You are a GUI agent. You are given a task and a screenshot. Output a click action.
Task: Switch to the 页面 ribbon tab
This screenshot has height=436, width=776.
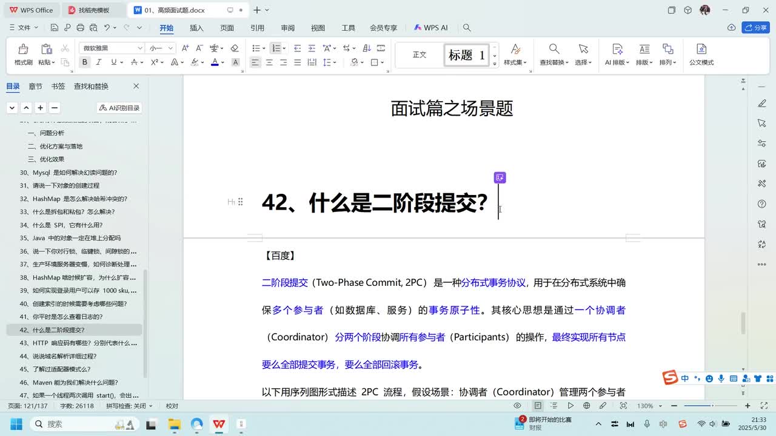[227, 28]
